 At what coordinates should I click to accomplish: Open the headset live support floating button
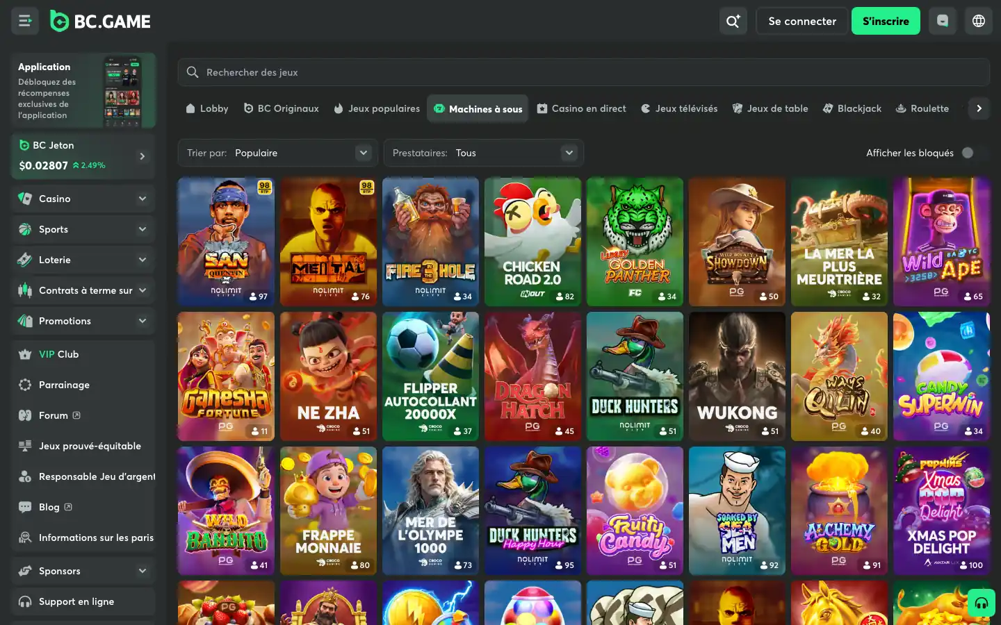pyautogui.click(x=982, y=603)
